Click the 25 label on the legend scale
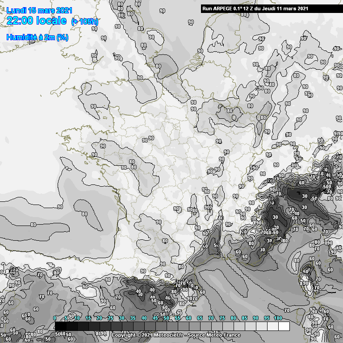 [x=110, y=318]
